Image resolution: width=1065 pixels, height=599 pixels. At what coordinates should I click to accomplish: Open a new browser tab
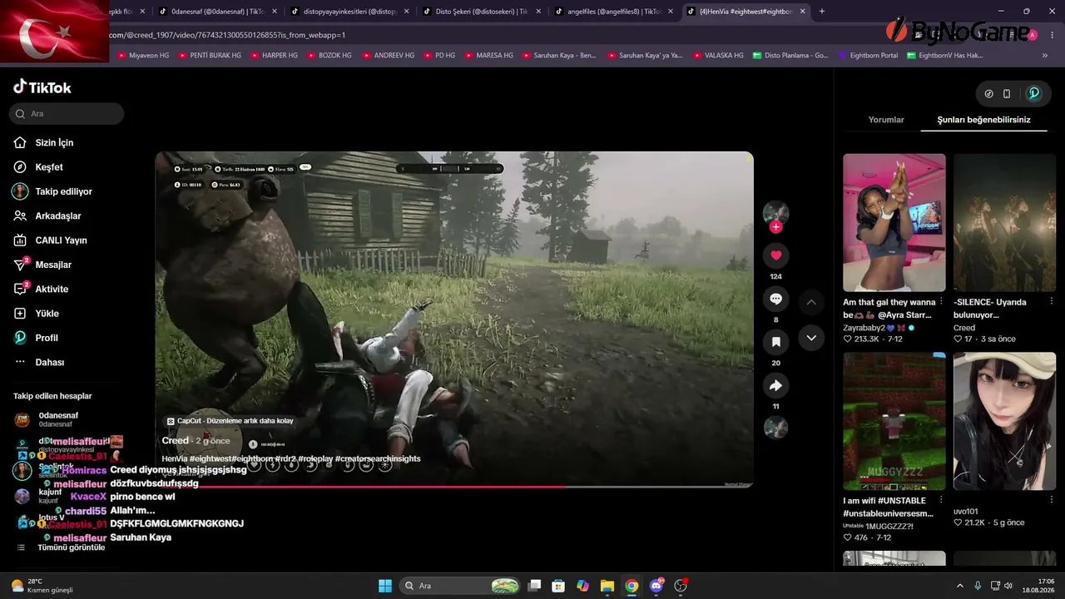pyautogui.click(x=822, y=12)
